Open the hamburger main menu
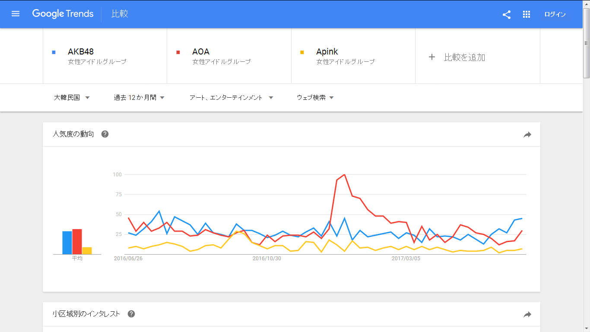The width and height of the screenshot is (590, 332). [x=16, y=14]
